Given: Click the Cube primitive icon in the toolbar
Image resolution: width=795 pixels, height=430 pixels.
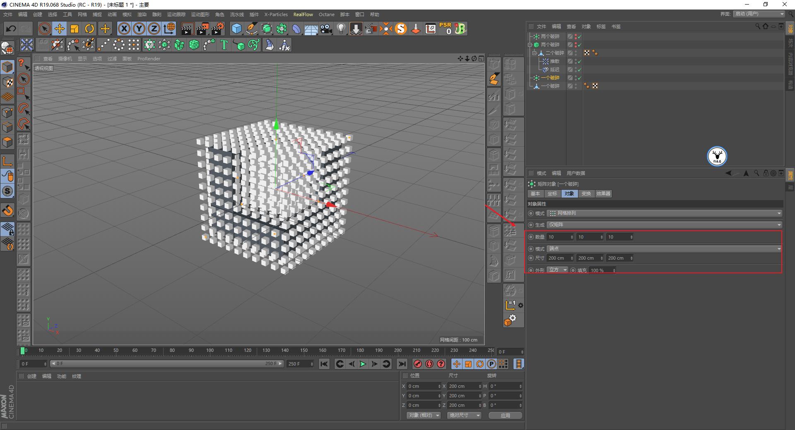Looking at the screenshot, I should (x=236, y=29).
